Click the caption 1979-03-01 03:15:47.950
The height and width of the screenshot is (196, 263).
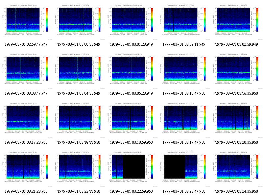(184, 93)
